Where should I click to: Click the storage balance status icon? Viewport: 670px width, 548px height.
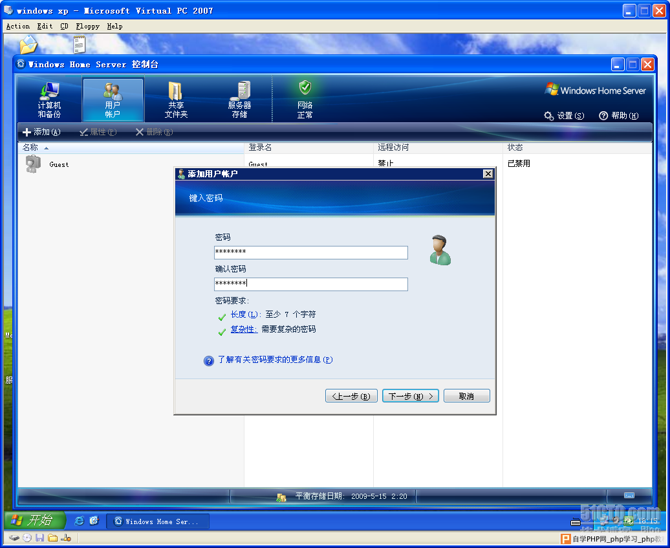[x=281, y=498]
